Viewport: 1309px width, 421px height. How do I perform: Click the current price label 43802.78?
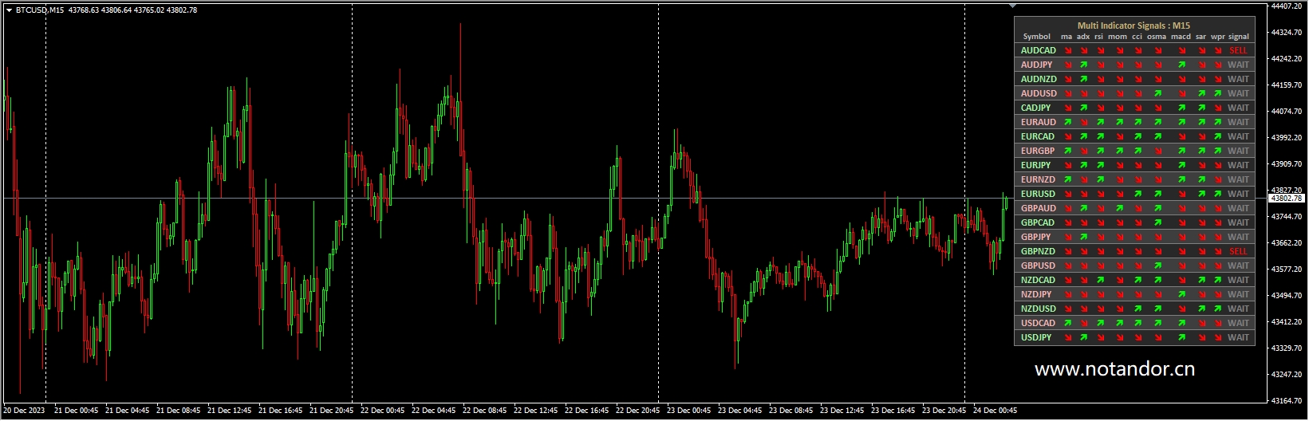(x=1286, y=198)
